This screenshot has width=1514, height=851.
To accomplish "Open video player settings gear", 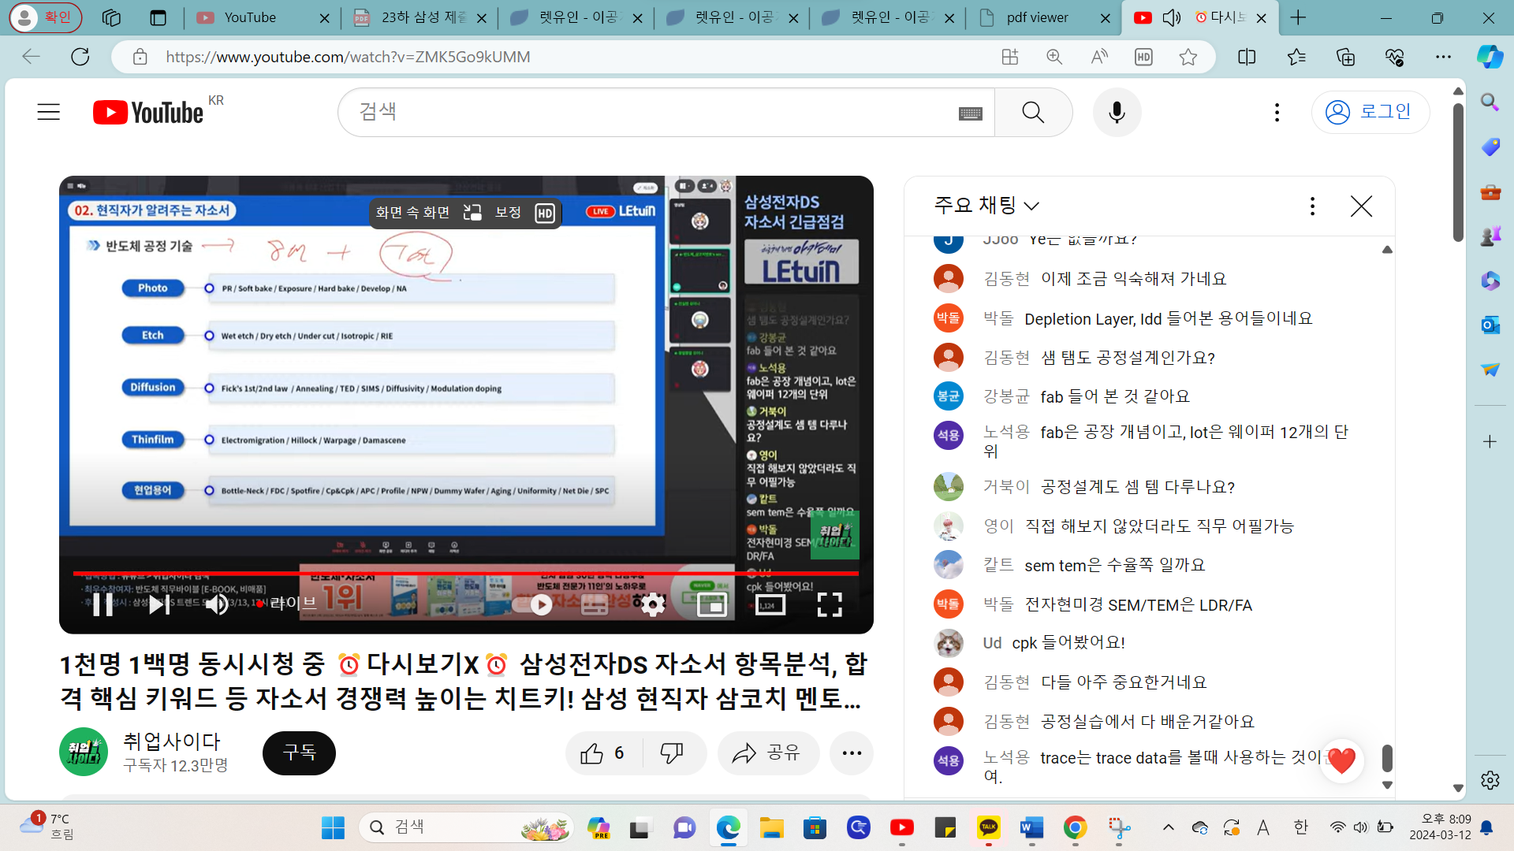I will [x=652, y=605].
